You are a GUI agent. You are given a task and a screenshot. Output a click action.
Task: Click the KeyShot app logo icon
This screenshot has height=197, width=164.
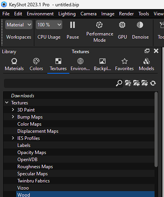tap(4, 4)
